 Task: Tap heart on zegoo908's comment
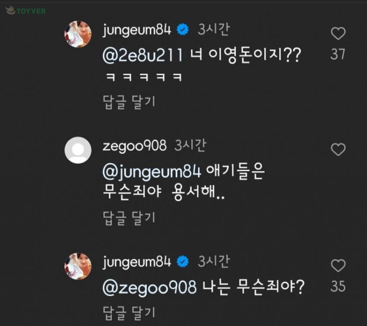338,149
